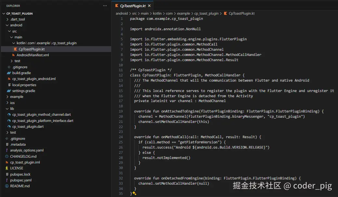Collapse the kotlin\com\example\cp_toast_plugin folder

tap(14, 43)
